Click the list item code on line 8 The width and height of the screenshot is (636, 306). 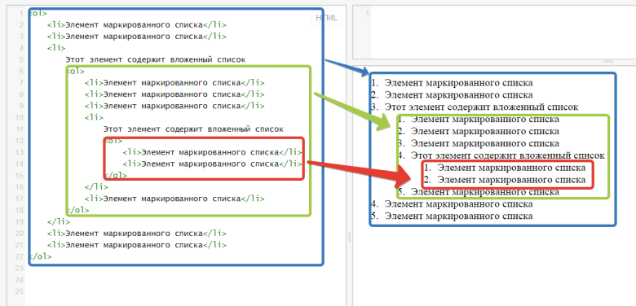point(174,94)
